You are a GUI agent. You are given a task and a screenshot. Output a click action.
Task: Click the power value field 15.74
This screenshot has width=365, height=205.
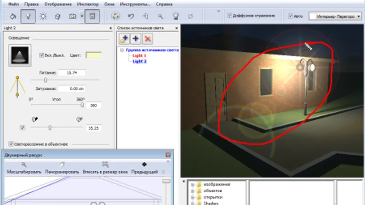click(72, 73)
